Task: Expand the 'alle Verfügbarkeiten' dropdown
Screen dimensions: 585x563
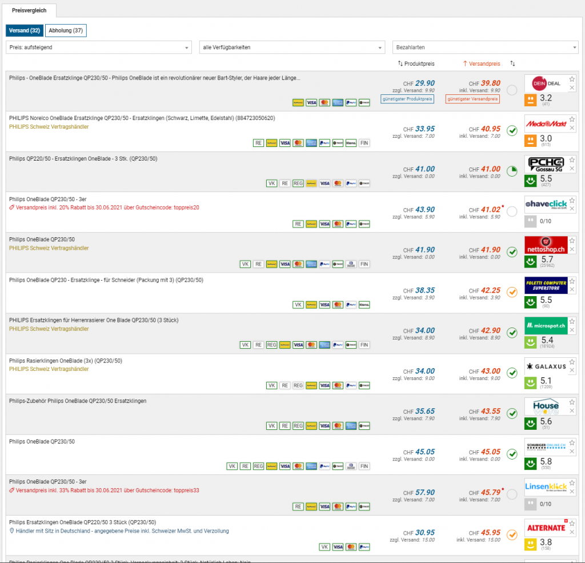Action: click(x=292, y=47)
